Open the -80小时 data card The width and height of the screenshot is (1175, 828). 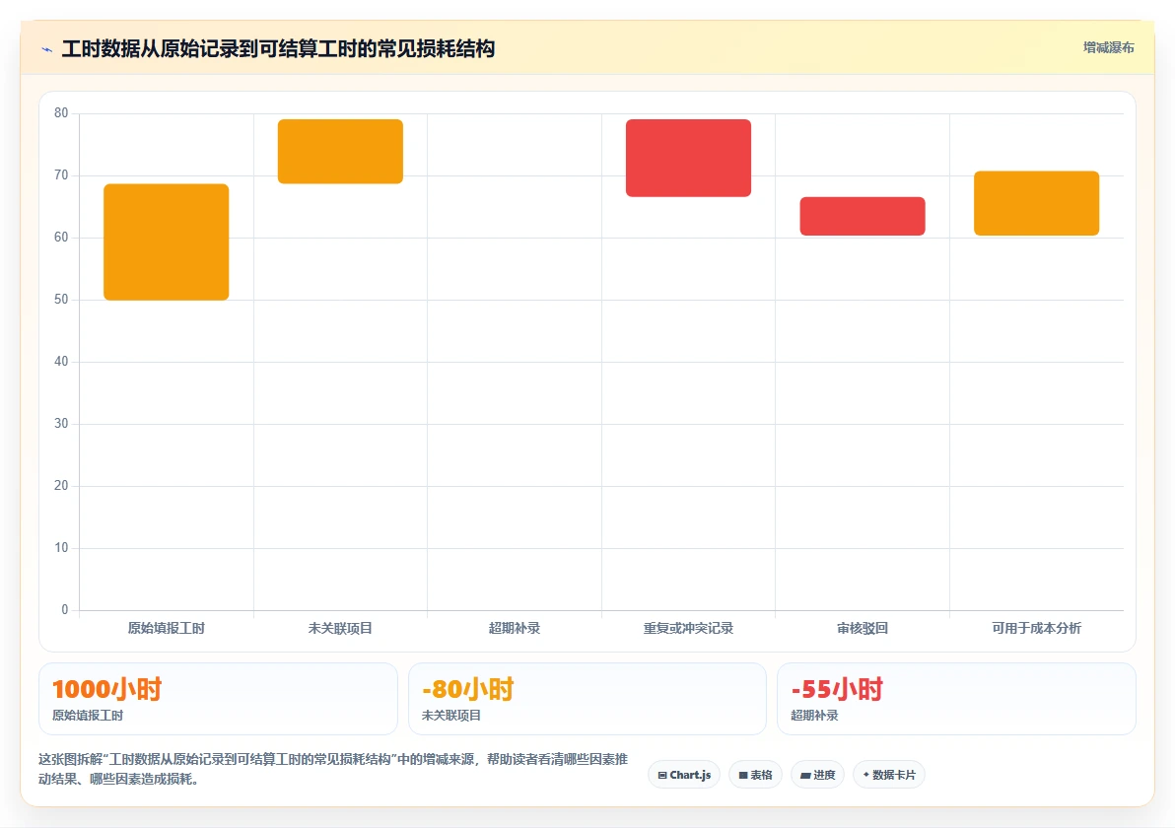point(587,698)
